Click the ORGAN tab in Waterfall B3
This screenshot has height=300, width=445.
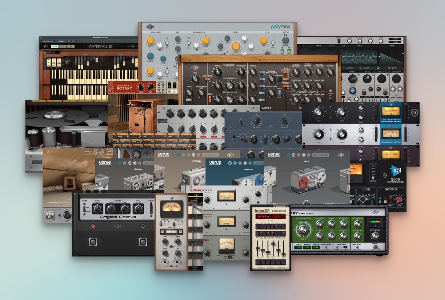click(54, 46)
